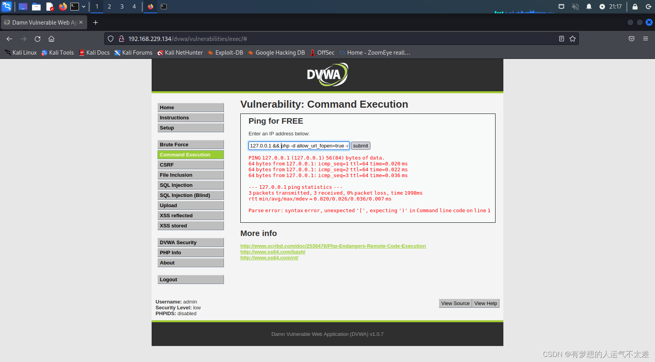The image size is (655, 362).
Task: Open the scribd Php-Endangers-Remote-Code-Execution link
Action: (333, 246)
